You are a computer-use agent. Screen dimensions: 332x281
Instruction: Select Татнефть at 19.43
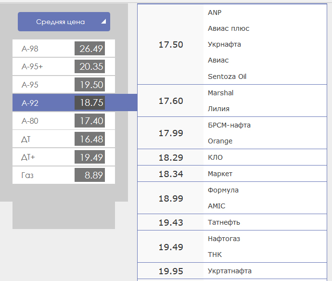click(x=224, y=222)
